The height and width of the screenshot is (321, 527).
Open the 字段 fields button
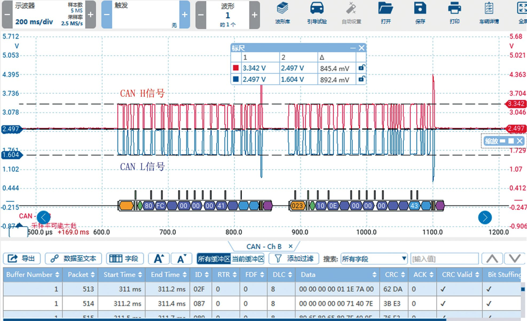coord(125,259)
